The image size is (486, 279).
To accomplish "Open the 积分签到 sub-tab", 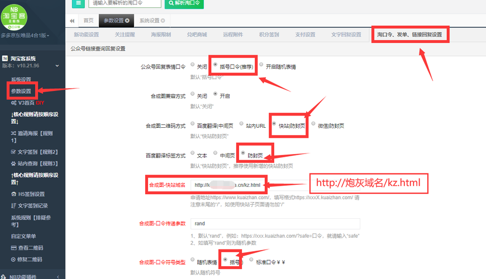I will tap(269, 35).
